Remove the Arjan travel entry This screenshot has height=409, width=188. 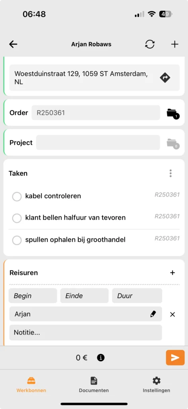172,314
